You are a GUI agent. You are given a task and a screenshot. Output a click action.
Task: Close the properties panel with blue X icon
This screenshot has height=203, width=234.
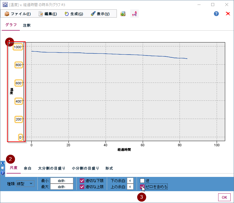tap(3, 163)
